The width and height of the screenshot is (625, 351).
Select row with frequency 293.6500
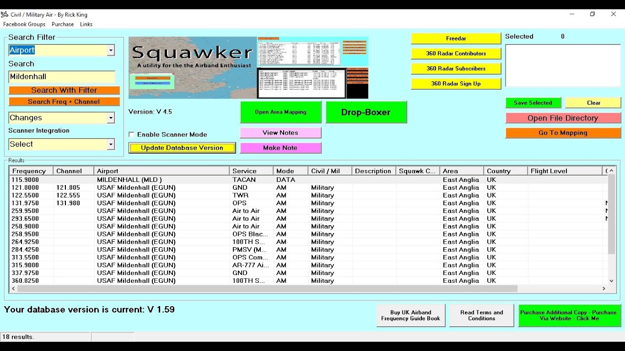[309, 219]
